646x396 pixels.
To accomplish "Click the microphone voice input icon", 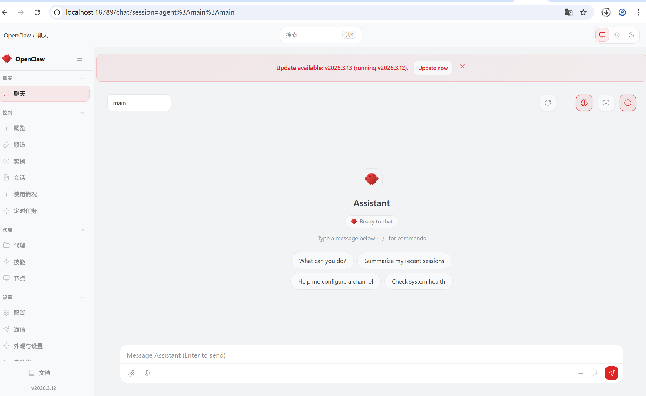I will point(147,373).
